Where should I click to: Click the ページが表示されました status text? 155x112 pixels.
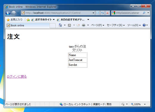point(18,104)
